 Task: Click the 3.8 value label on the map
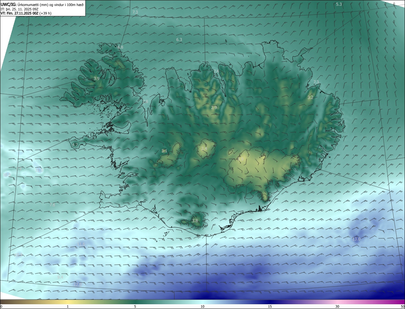click(195, 221)
